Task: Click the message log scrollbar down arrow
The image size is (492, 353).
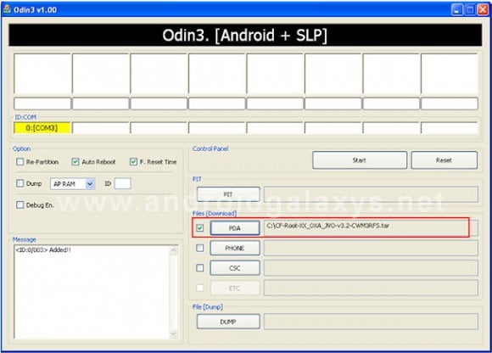Action: pyautogui.click(x=173, y=334)
